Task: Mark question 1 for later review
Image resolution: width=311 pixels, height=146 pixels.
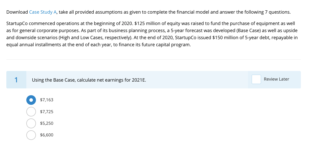Action: [256, 79]
